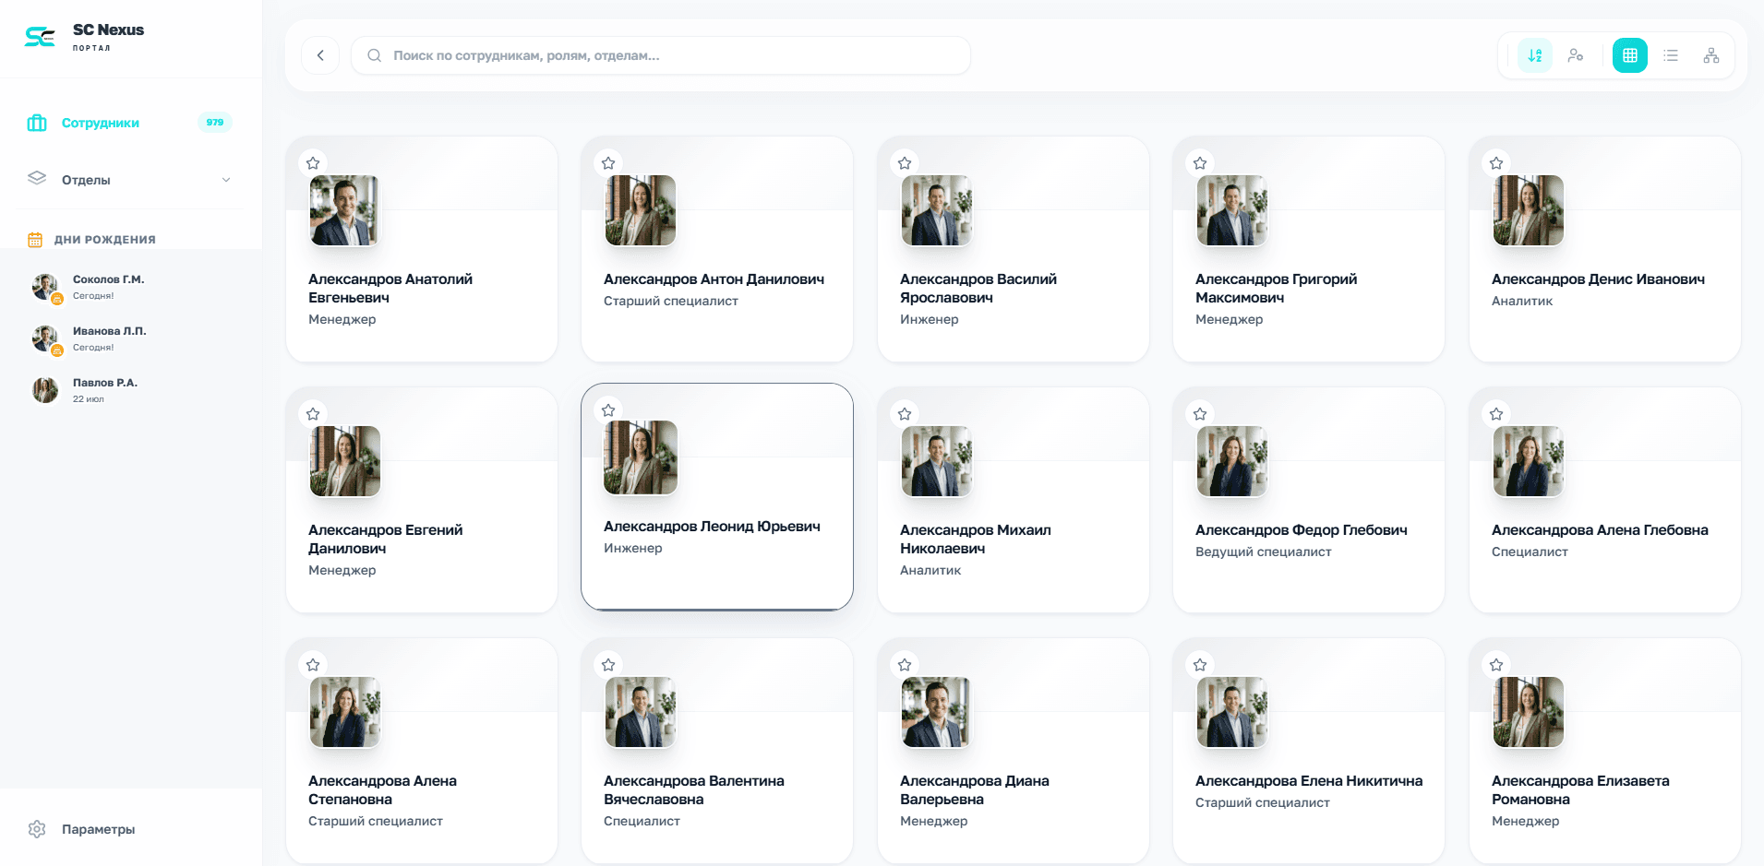Star Александрова Валентина Вячеславовна card

(x=608, y=665)
